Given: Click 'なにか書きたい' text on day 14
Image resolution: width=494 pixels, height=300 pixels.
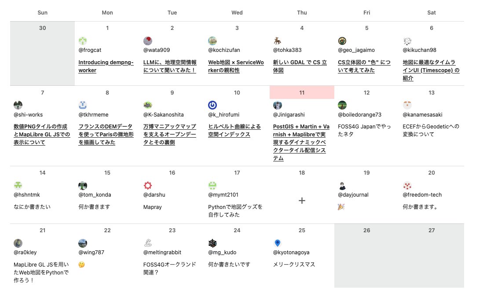Looking at the screenshot, I should click(32, 207).
